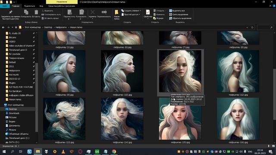Create a new folder via ribbon
The image size is (276, 155).
116,14
